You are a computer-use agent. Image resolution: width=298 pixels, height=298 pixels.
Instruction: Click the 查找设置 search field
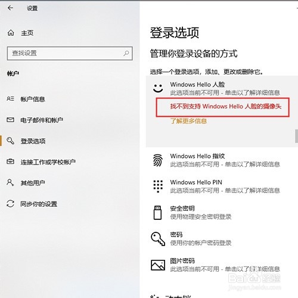click(70, 53)
